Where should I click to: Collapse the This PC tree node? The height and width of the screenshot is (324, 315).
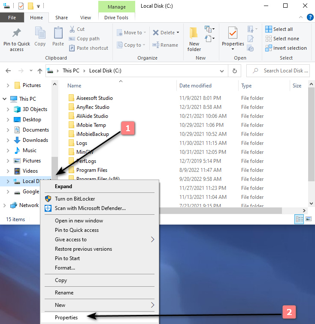point(5,99)
